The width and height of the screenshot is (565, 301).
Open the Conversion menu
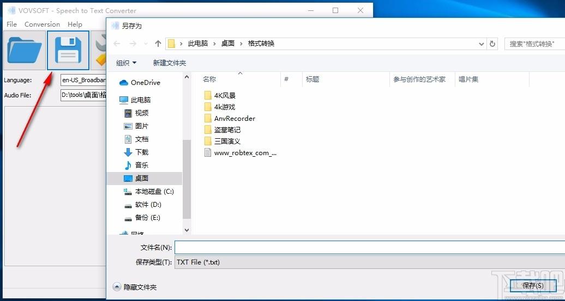[x=42, y=24]
